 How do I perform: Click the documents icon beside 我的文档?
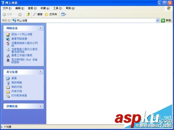(x=8, y=87)
